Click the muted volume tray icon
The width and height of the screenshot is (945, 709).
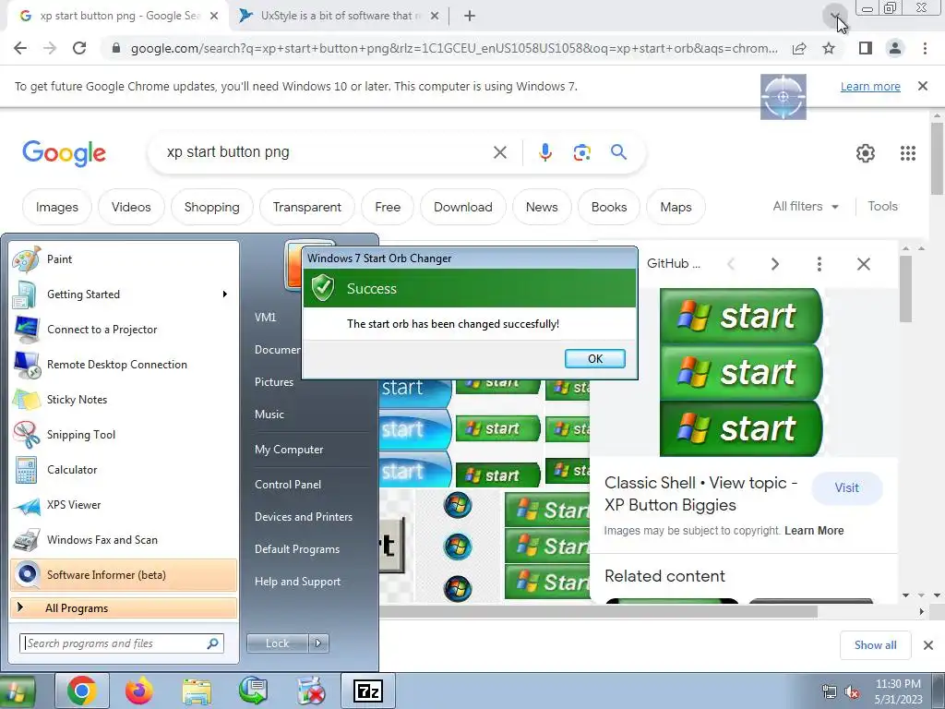(852, 692)
